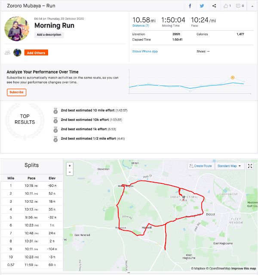
Task: Zoom in on the map
Action: pyautogui.click(x=70, y=165)
